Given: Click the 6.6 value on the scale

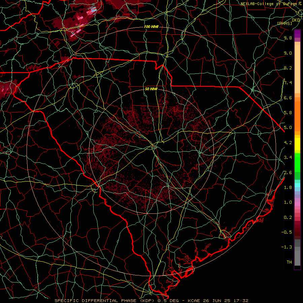Looking at the screenshot, I should coord(288,98).
